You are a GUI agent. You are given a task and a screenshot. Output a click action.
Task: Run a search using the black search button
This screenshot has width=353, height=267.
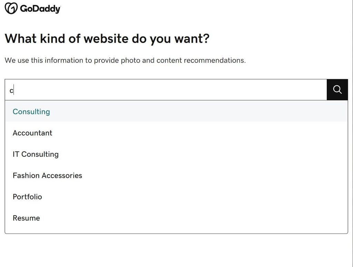(337, 90)
